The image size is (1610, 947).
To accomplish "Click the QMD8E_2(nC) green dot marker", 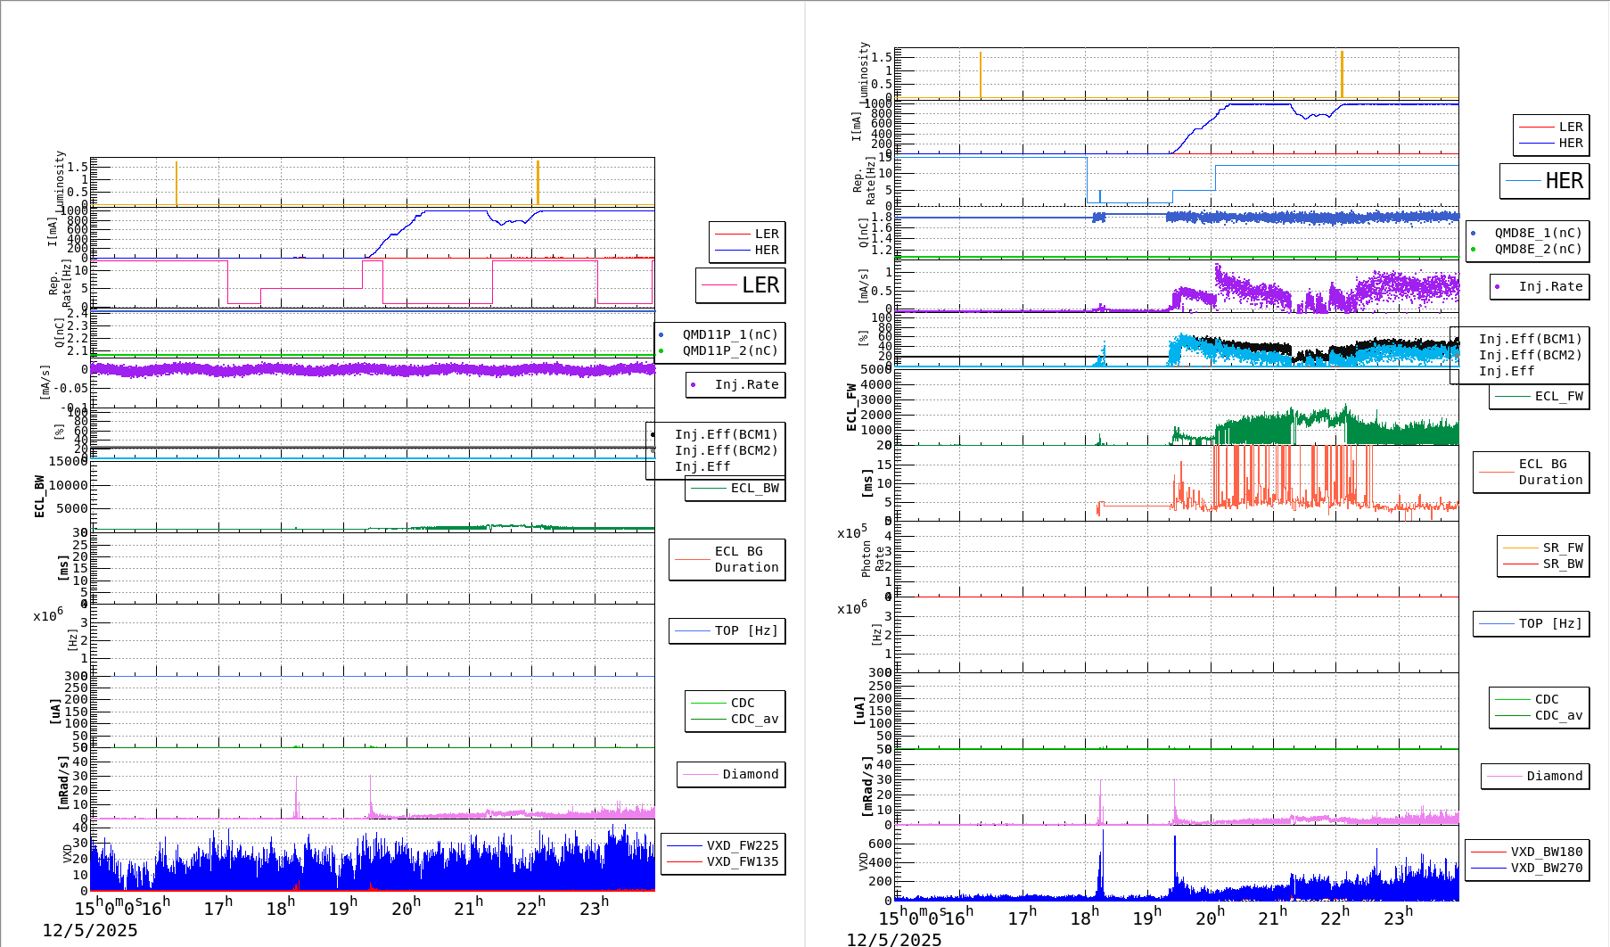I will [x=1474, y=247].
